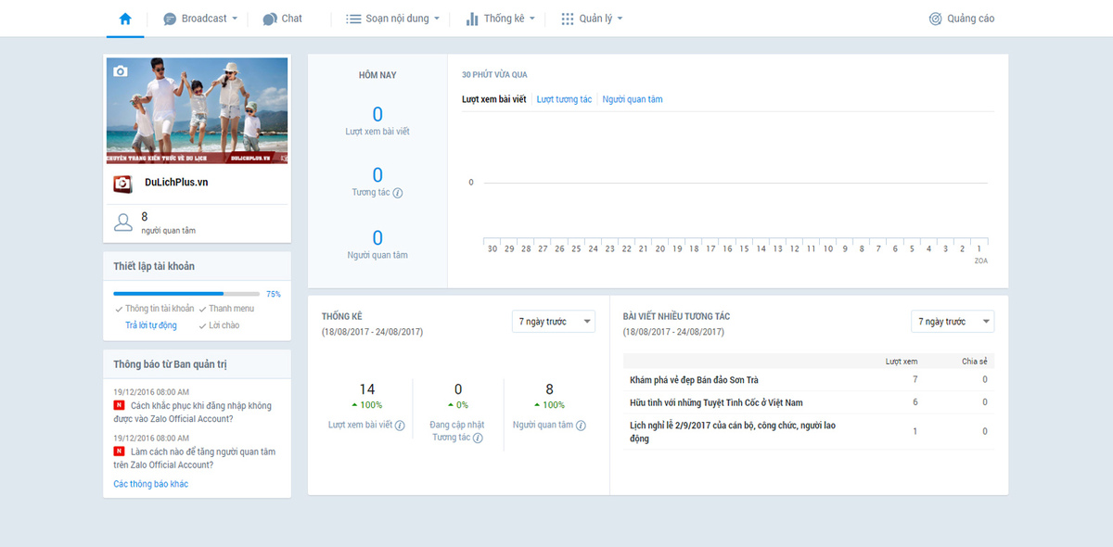Select the Người quan tâm chart tab
The width and height of the screenshot is (1113, 547).
[x=633, y=99]
